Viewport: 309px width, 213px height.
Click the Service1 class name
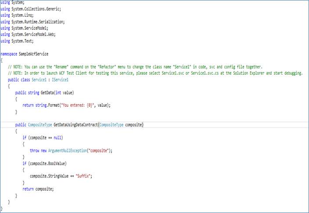tap(39, 79)
